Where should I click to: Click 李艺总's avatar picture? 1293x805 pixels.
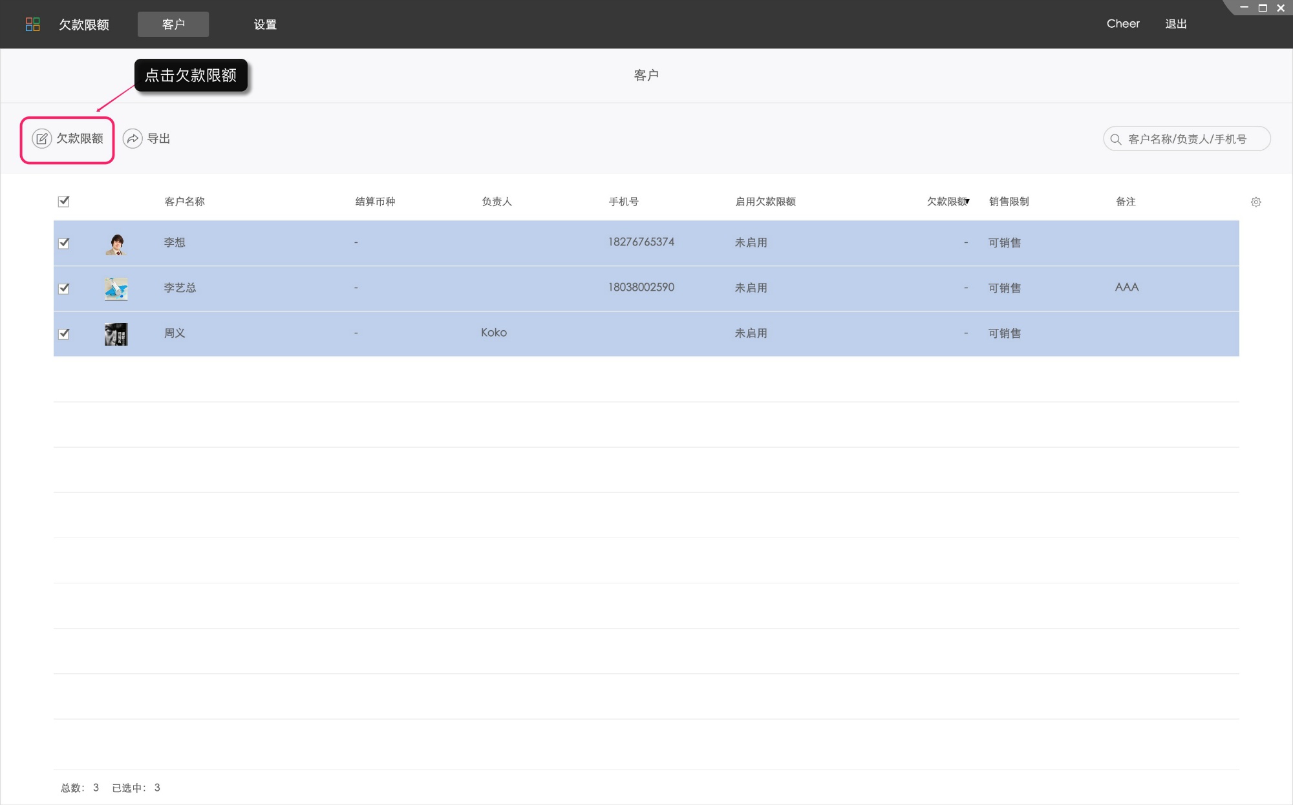[x=116, y=289]
